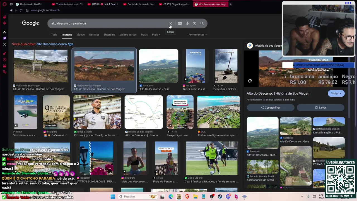Open a new tab with the plus icon
357x201 pixels.
click(231, 4)
